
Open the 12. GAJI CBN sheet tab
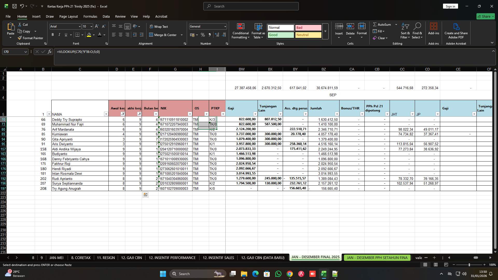(131, 258)
